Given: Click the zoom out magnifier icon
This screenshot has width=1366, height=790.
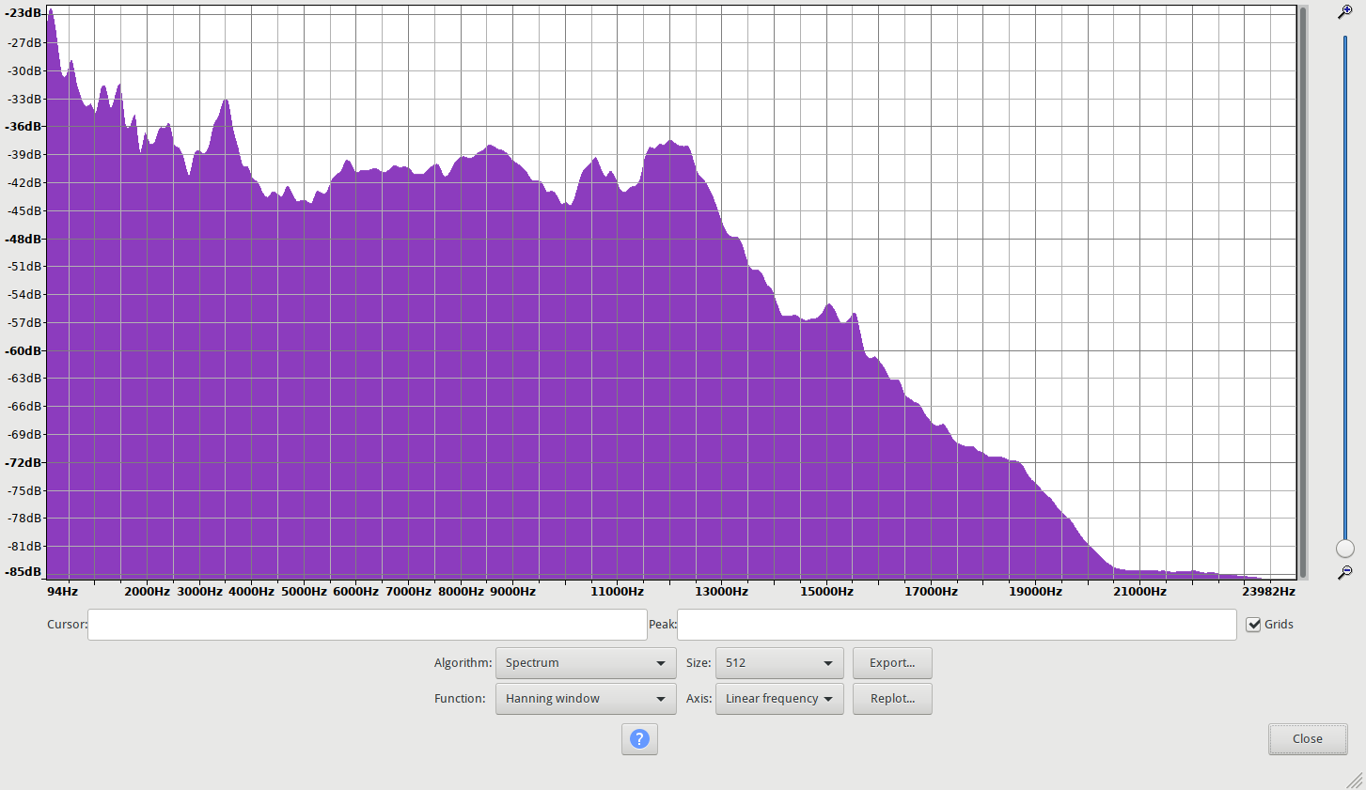Looking at the screenshot, I should (1345, 572).
